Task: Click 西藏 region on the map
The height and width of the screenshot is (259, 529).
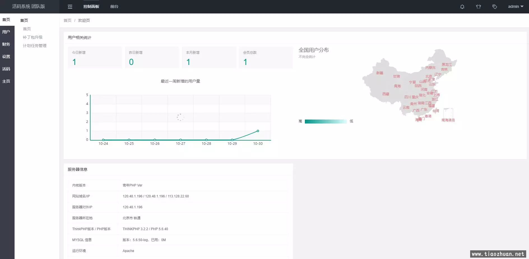Action: 386,94
